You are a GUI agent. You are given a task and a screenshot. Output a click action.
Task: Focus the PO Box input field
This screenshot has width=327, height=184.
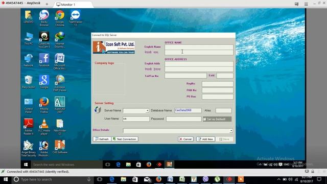point(218,97)
